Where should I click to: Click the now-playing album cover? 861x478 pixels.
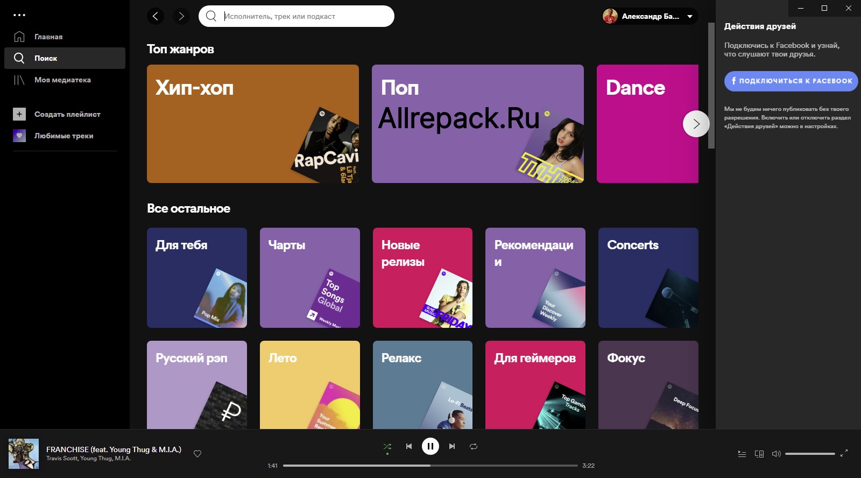(x=24, y=454)
